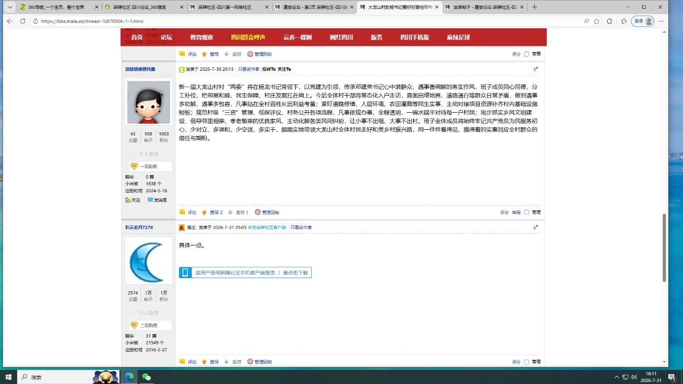View site info via the address bar lock icon

[35, 21]
